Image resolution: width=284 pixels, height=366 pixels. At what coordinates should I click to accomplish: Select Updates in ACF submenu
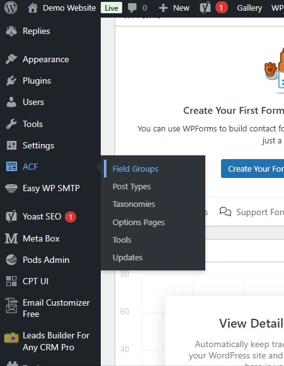coord(128,257)
